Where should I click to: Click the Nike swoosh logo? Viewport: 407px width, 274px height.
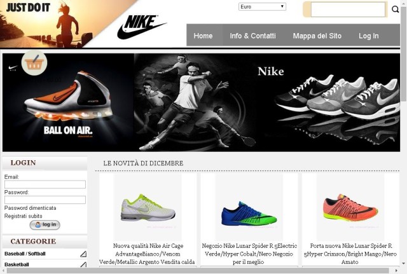142,27
